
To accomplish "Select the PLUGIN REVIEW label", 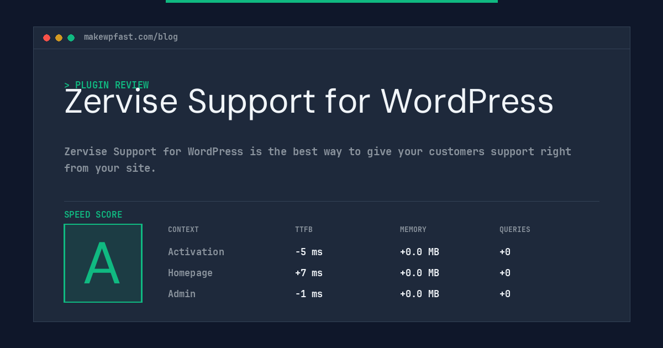I will point(107,85).
